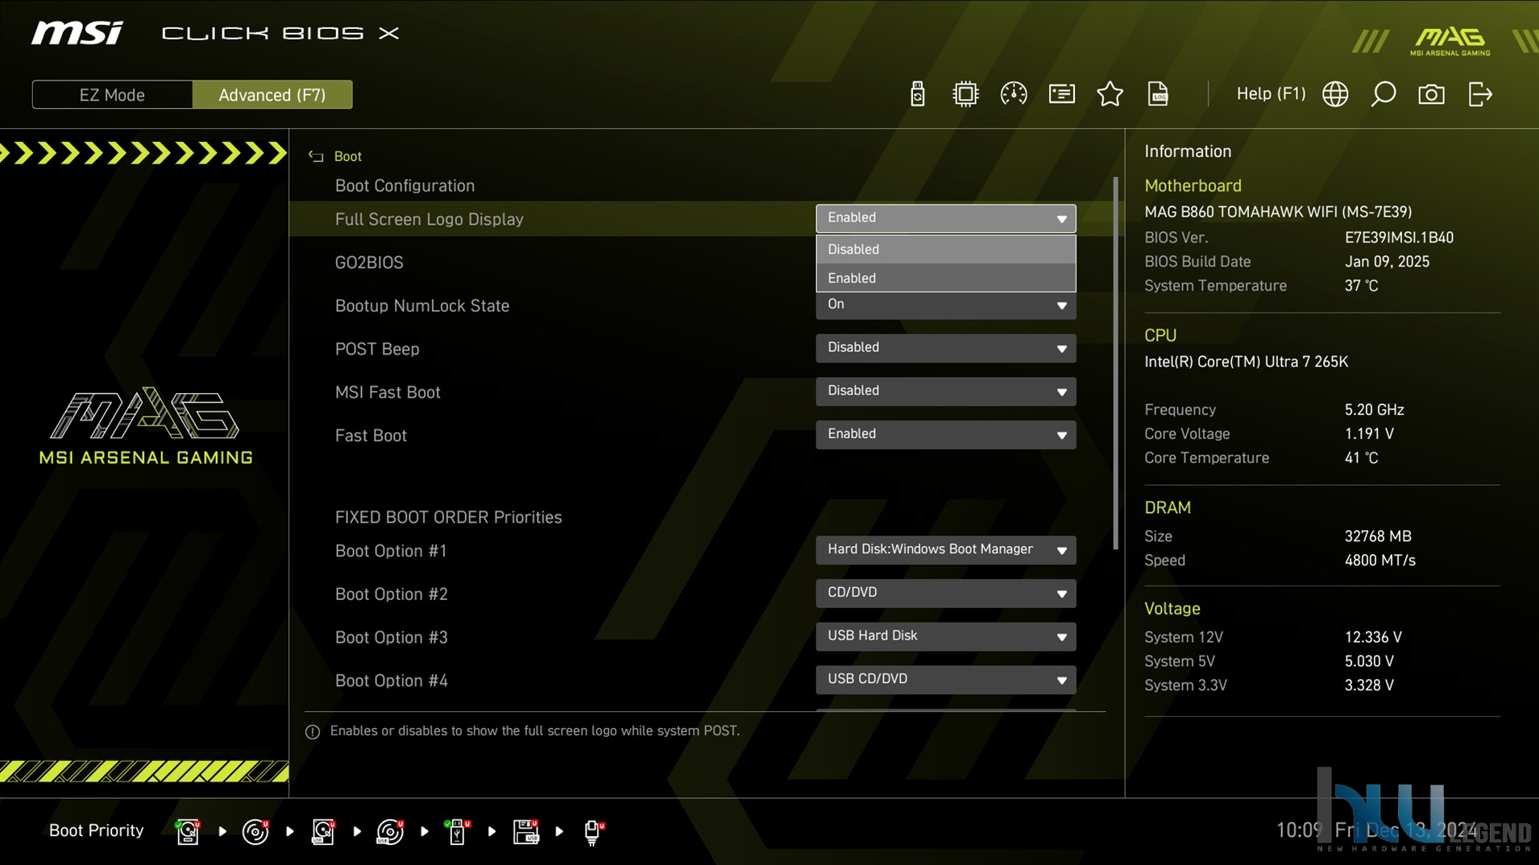This screenshot has width=1539, height=865.
Task: Take a screenshot with the camera icon
Action: tap(1431, 94)
